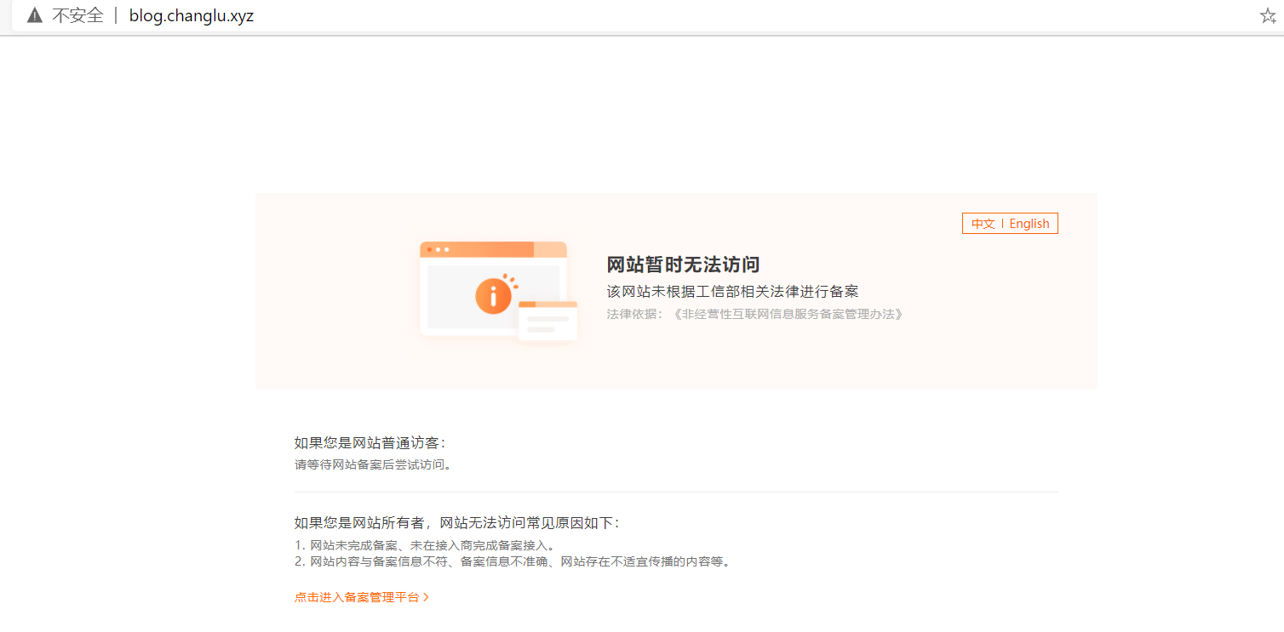Click the text 该网站未根据工信部相关法律进行备案
Viewport: 1284px width, 632px height.
tap(732, 292)
